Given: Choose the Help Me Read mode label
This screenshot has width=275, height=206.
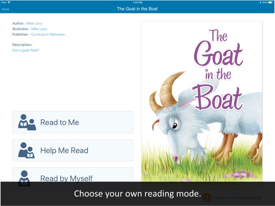Looking at the screenshot, I should tap(64, 150).
